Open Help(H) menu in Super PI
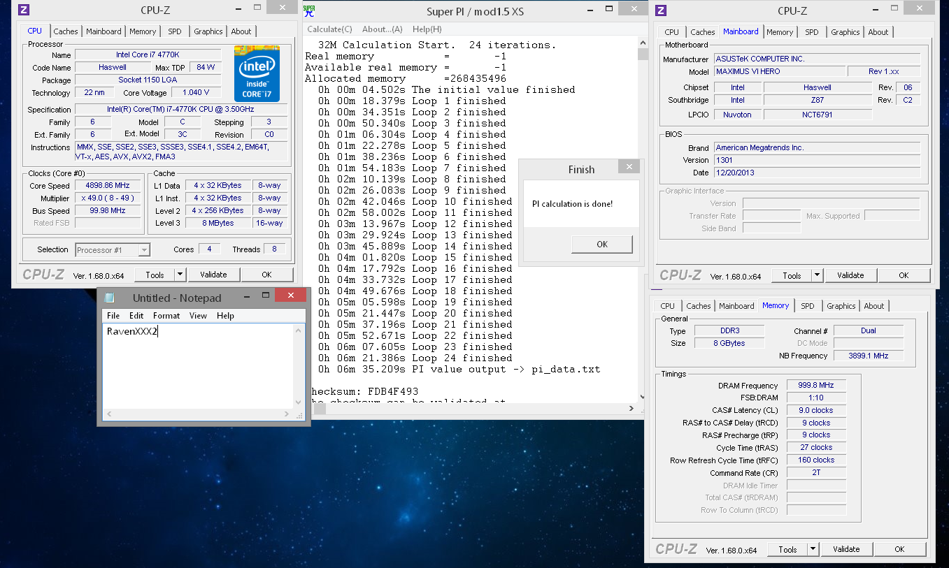 click(427, 29)
